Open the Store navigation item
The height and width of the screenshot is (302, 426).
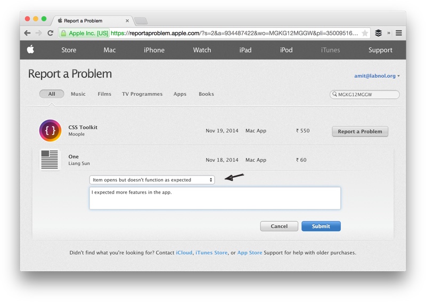(x=69, y=50)
